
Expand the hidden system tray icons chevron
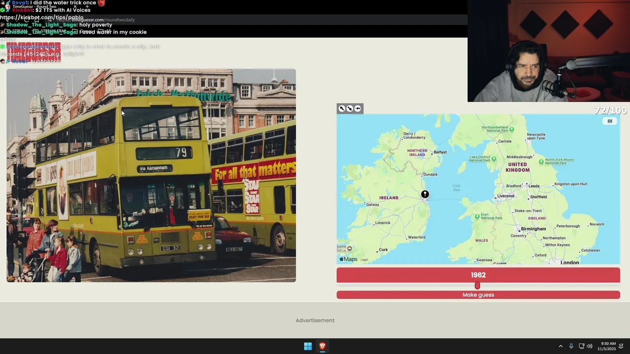[x=560, y=346]
